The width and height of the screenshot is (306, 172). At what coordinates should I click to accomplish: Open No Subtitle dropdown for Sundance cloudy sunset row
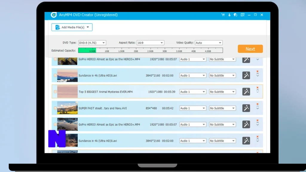[x=222, y=141]
